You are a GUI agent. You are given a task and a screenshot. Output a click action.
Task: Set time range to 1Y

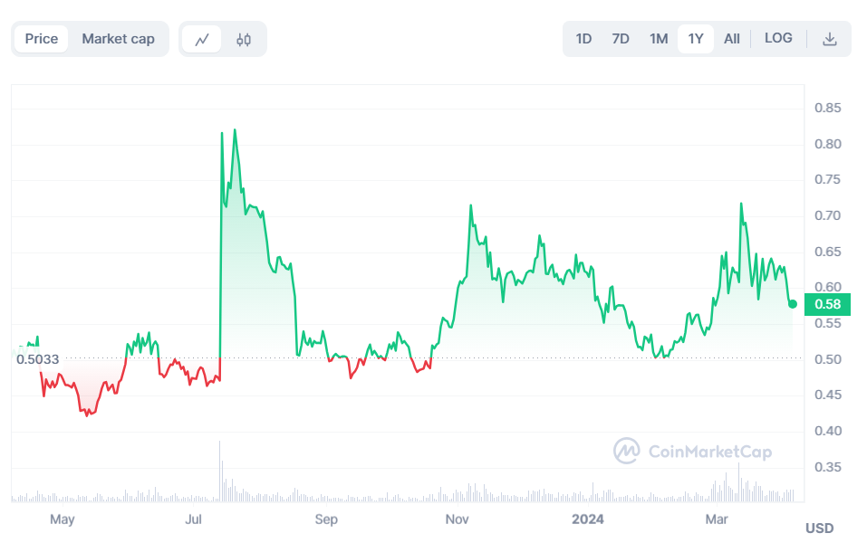coord(696,39)
